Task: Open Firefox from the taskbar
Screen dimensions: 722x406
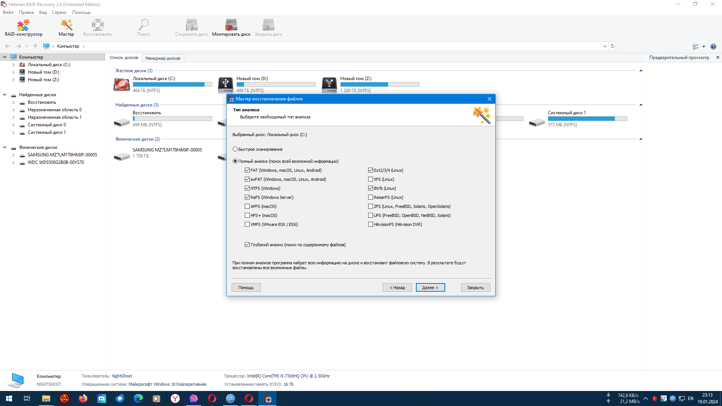Action: 83,398
